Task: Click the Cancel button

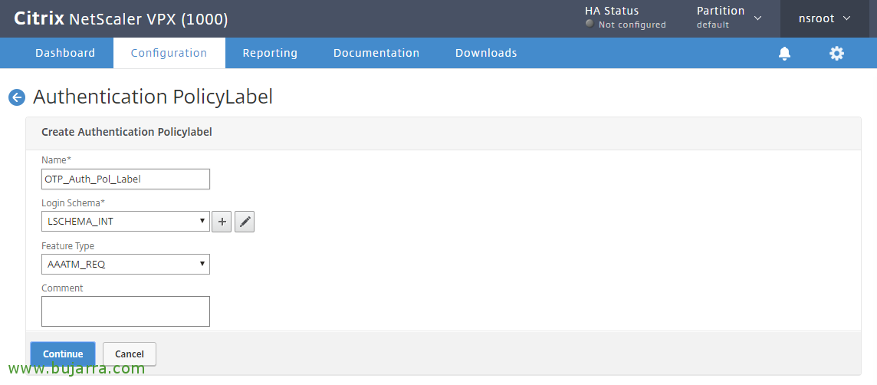Action: tap(130, 354)
